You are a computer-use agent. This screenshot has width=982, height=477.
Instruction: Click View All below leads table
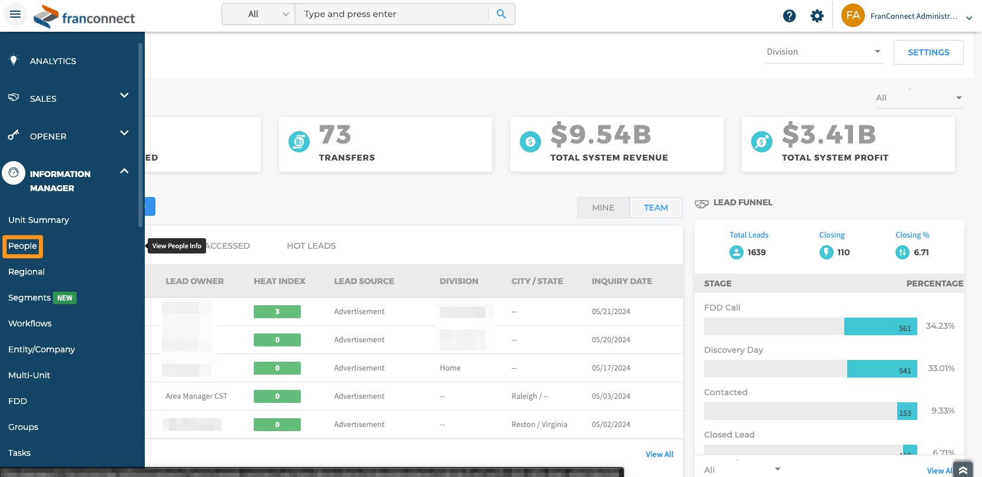coord(659,454)
